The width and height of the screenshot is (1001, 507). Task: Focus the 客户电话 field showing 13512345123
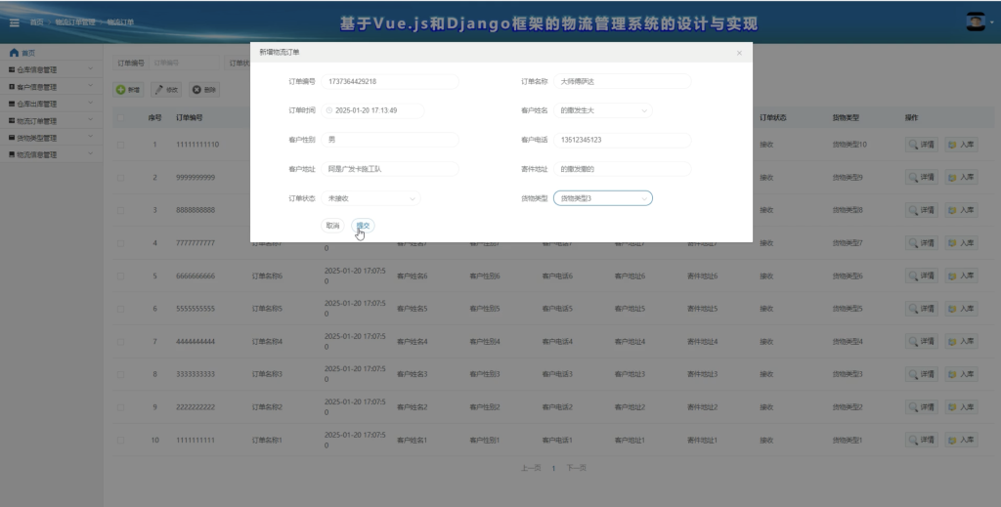(623, 139)
